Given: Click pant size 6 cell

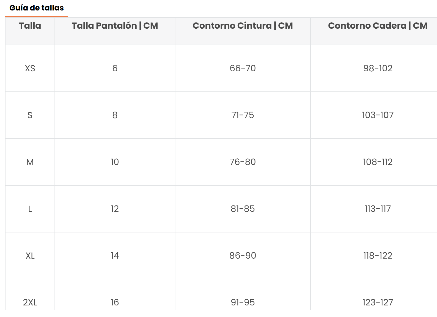Looking at the screenshot, I should click(115, 68).
